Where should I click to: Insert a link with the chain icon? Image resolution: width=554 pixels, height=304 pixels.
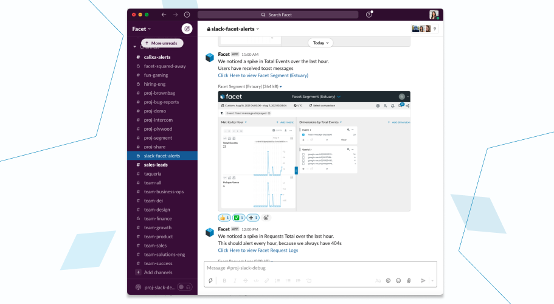[267, 281]
